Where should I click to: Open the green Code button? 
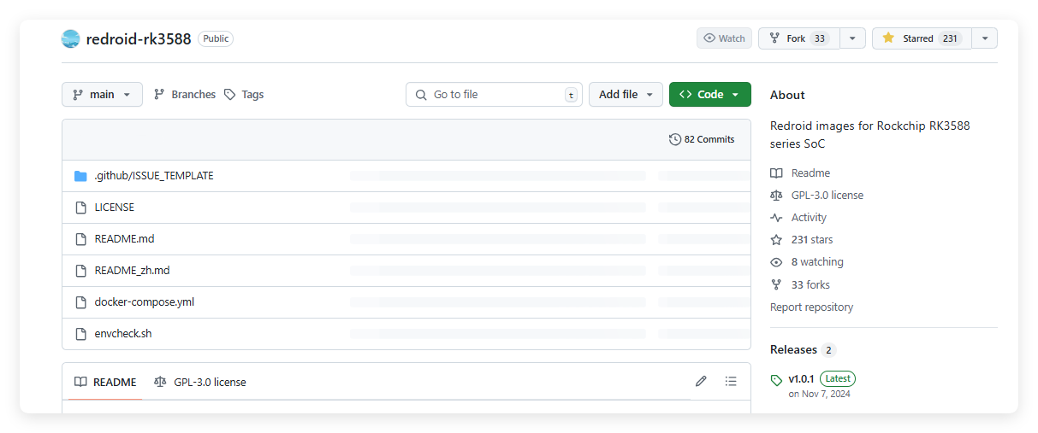click(x=709, y=95)
